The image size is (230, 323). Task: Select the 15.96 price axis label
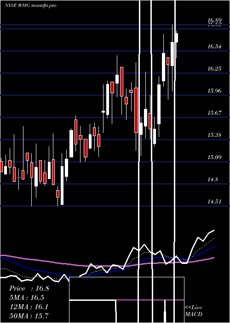214,90
